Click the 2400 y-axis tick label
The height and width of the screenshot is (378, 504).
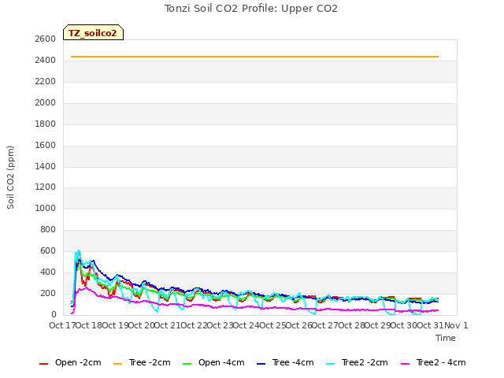click(46, 60)
